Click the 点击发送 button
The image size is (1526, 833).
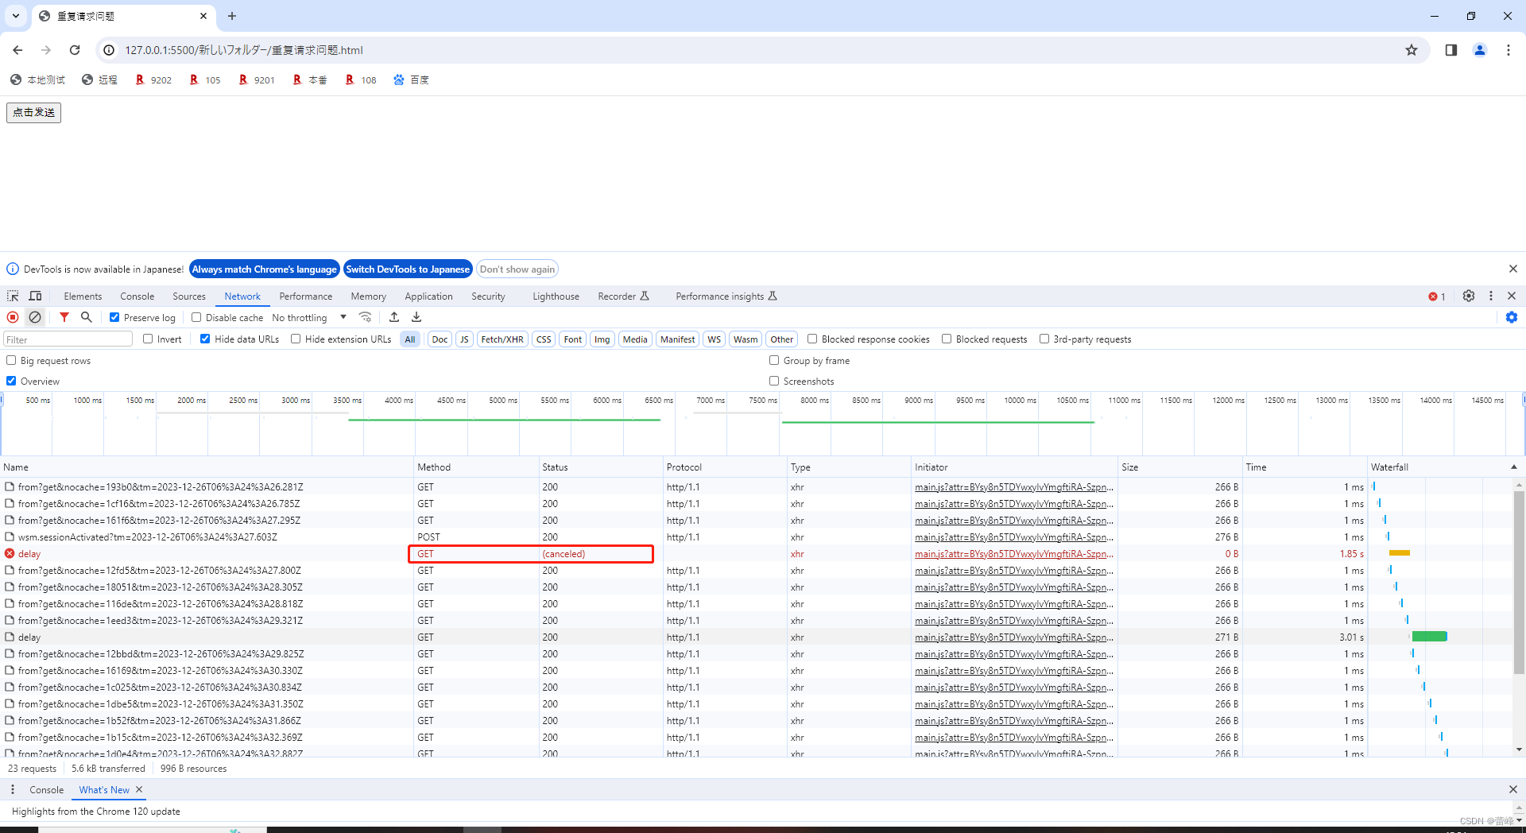[x=33, y=112]
